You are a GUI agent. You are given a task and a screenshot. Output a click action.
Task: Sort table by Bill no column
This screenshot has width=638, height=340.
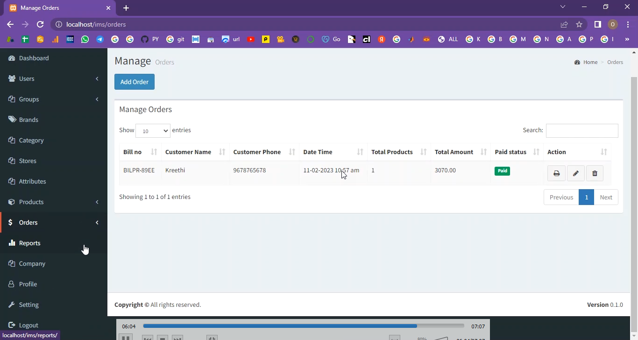(x=140, y=152)
